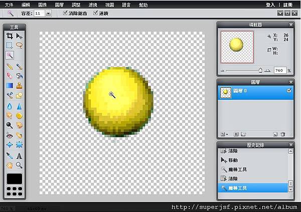Select the Hand pan tool
Viewport: 301px width, 212px height.
pyautogui.click(x=10, y=165)
